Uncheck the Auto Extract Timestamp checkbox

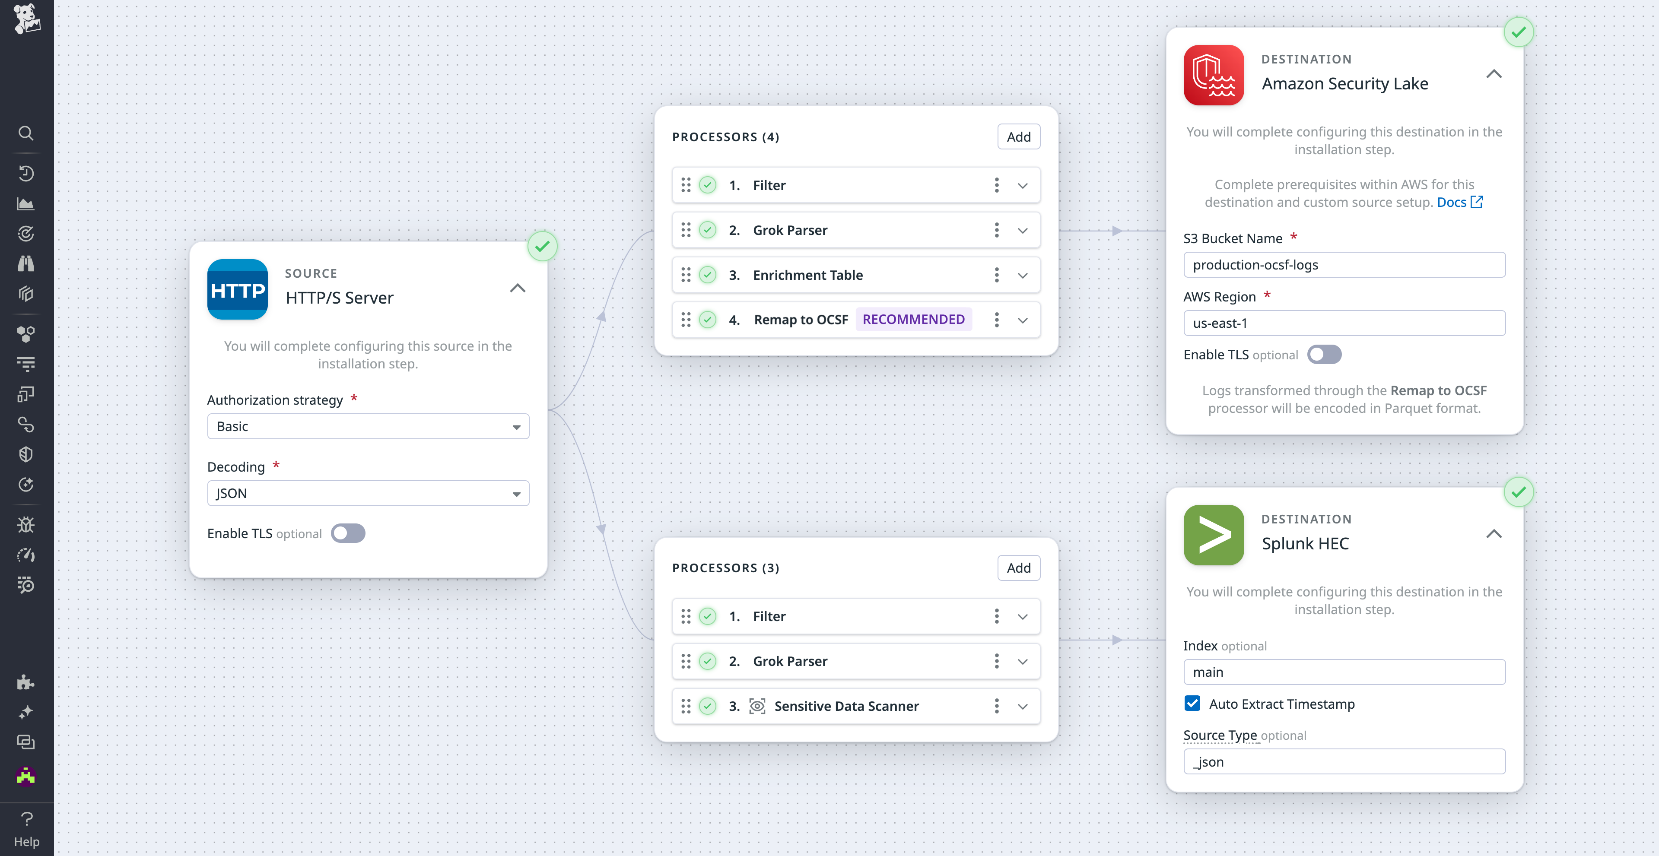(1193, 704)
